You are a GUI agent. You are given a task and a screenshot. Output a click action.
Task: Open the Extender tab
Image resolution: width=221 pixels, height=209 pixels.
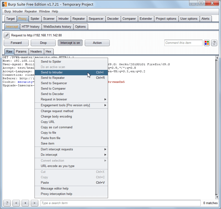[146, 19]
